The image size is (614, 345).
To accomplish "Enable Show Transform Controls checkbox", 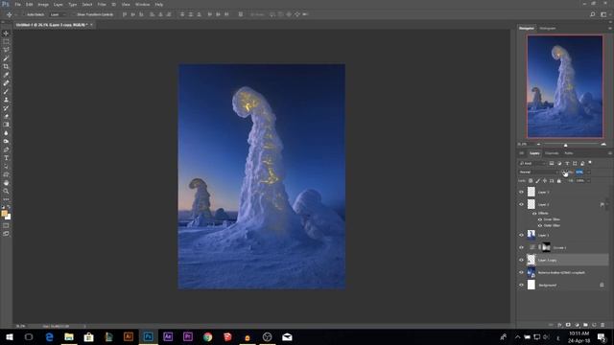I will click(x=74, y=14).
